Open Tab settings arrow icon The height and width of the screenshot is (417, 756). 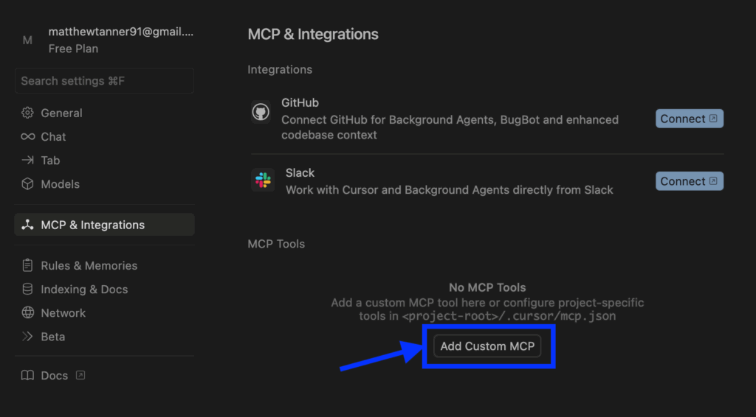(x=27, y=160)
